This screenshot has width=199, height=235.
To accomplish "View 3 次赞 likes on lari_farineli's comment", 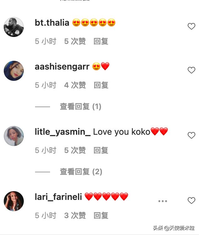I will pyautogui.click(x=75, y=215).
